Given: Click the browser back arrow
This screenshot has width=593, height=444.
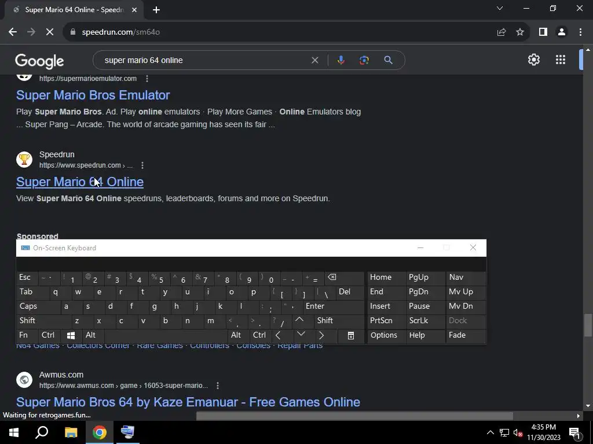Looking at the screenshot, I should tap(13, 32).
